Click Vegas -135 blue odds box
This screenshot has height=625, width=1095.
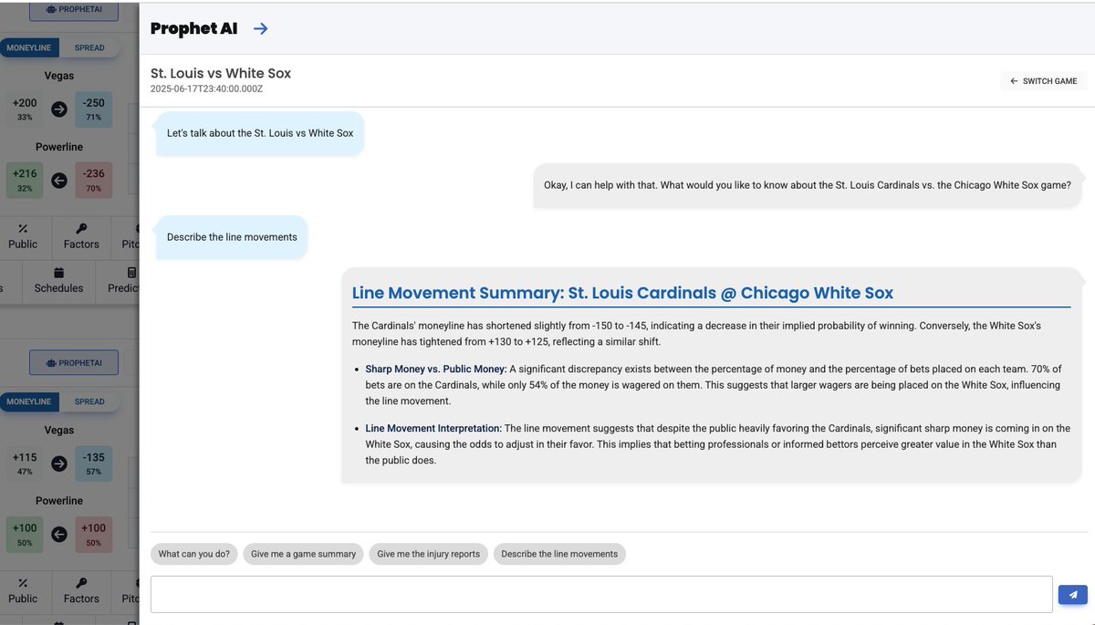(x=94, y=464)
